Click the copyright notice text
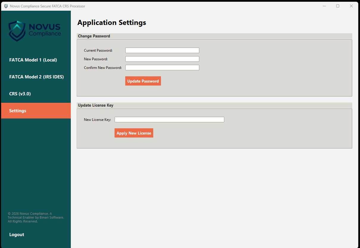The height and width of the screenshot is (248, 360). coord(36,217)
